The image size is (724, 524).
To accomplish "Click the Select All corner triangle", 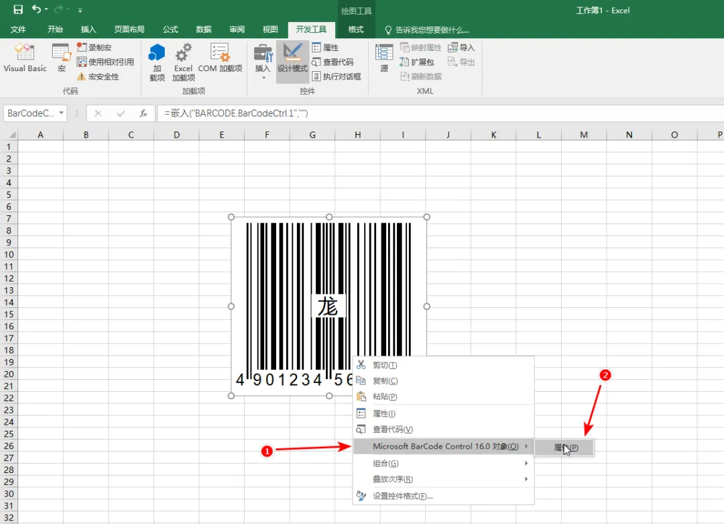I will click(x=13, y=134).
